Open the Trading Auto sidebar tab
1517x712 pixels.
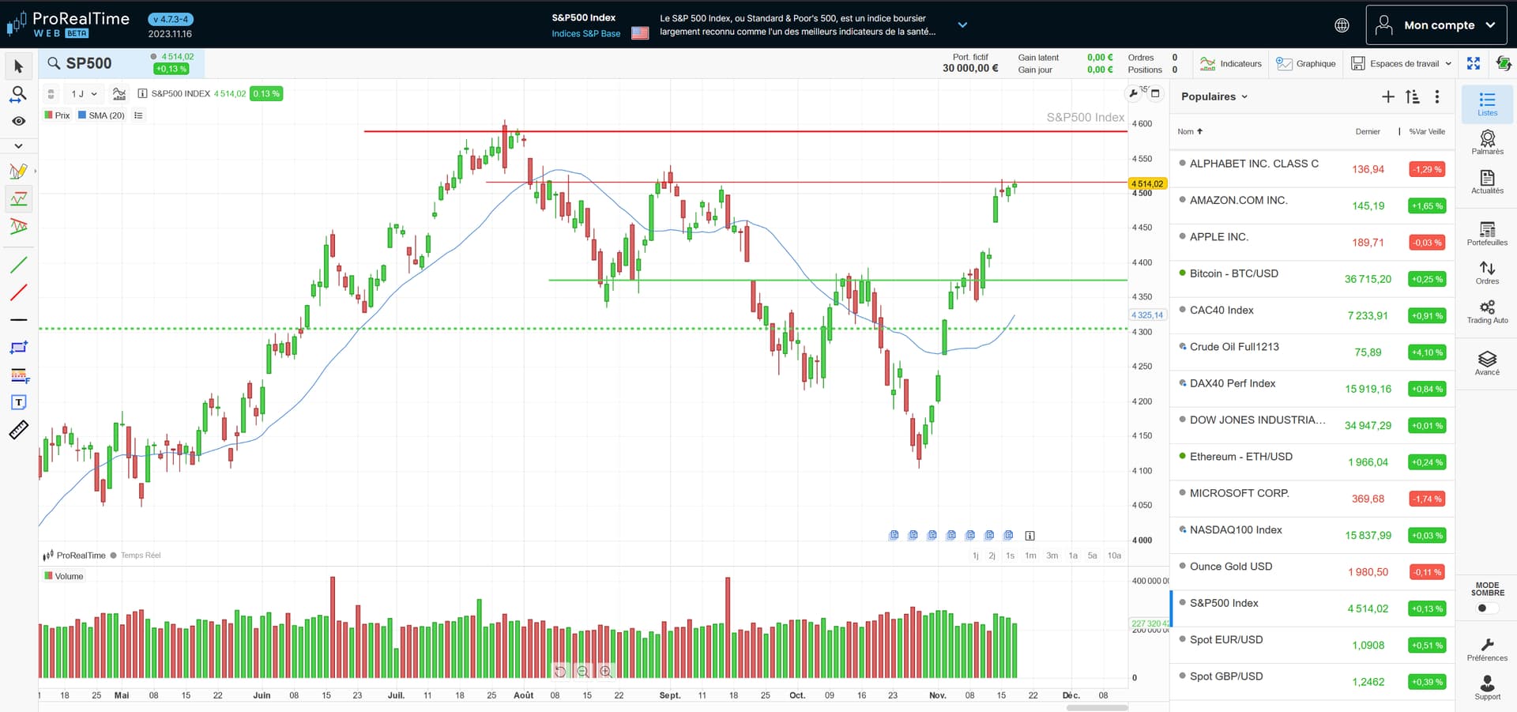point(1487,311)
